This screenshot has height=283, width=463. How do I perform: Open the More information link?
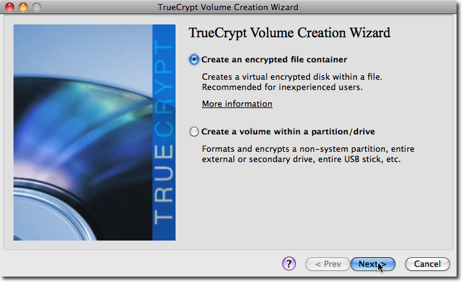pos(237,104)
